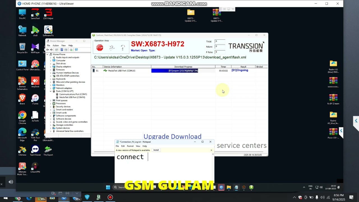Open the File menu in Device Manager
This screenshot has height=202, width=359.
[x=49, y=45]
